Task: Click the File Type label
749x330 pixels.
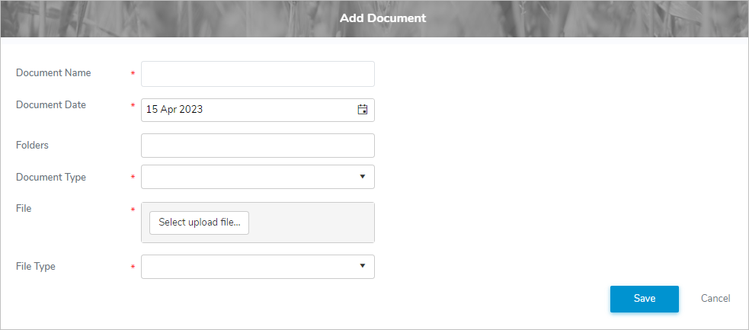Action: pyautogui.click(x=36, y=267)
